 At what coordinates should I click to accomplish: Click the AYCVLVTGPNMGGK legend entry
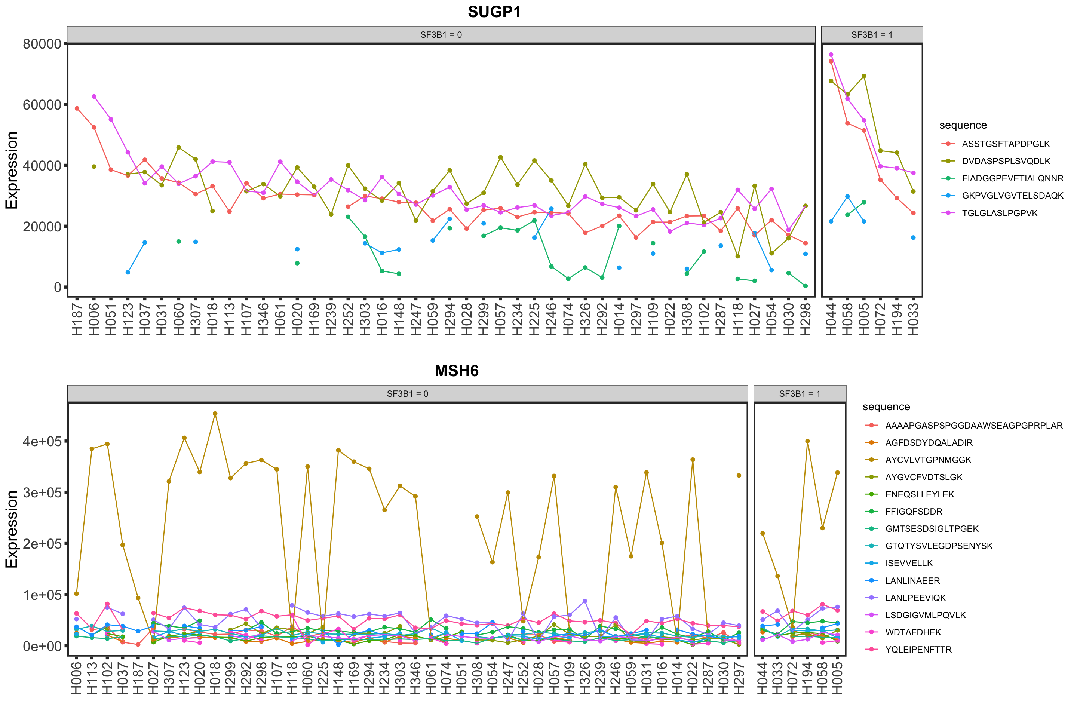click(928, 460)
